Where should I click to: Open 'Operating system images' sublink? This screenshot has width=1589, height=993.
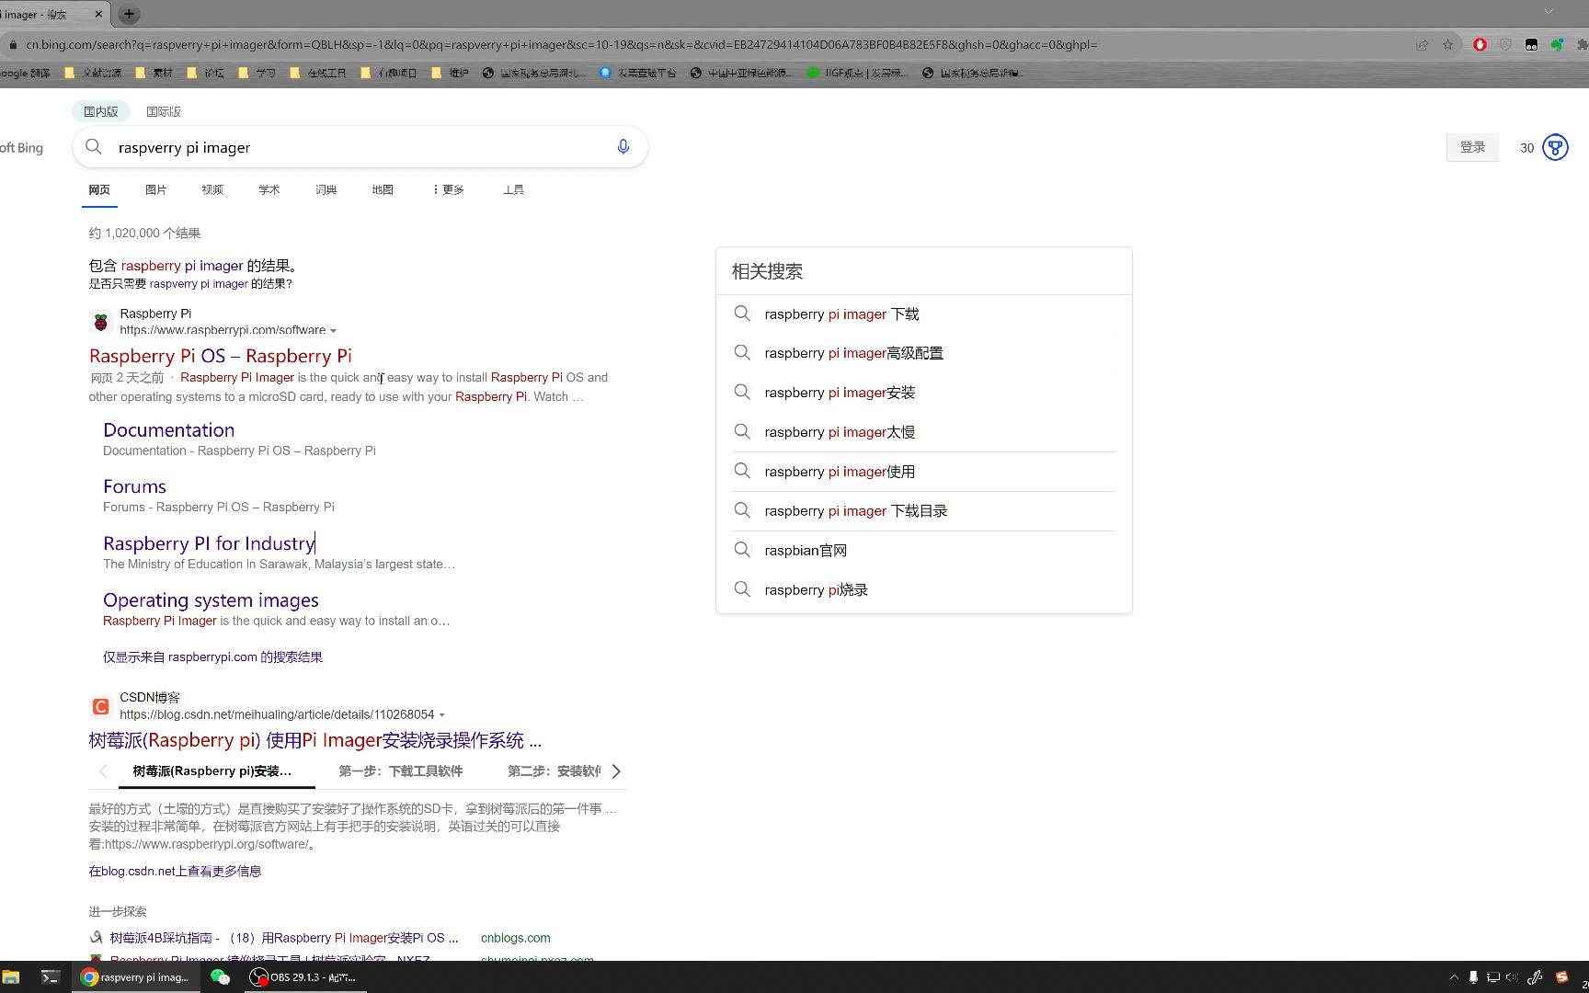click(x=211, y=600)
